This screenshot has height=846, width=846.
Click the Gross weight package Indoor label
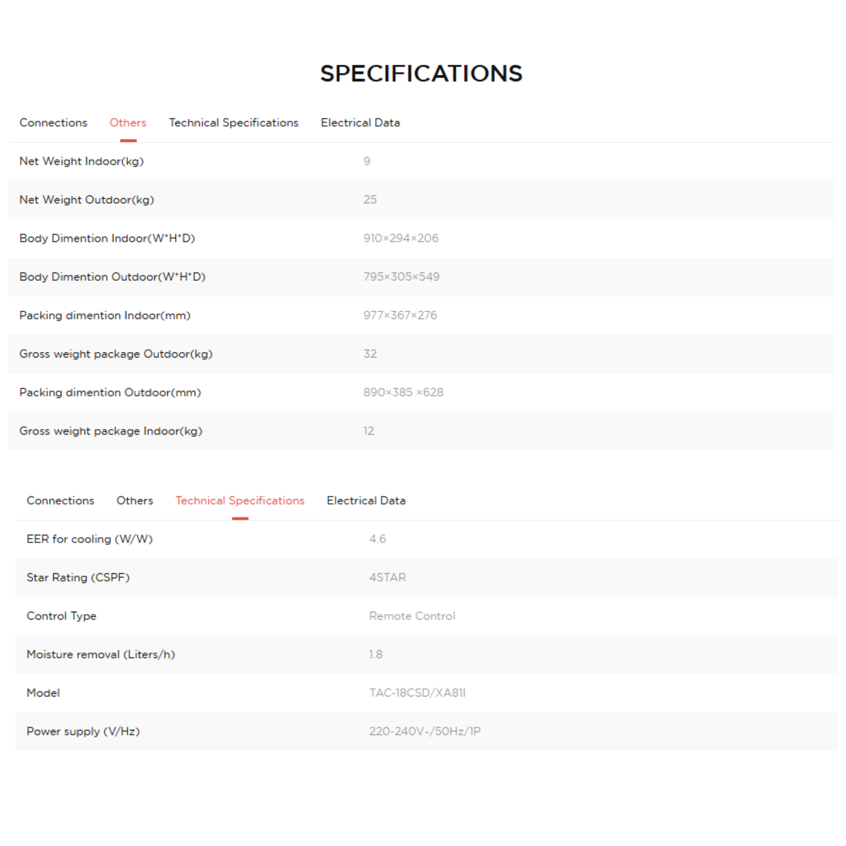coord(111,431)
